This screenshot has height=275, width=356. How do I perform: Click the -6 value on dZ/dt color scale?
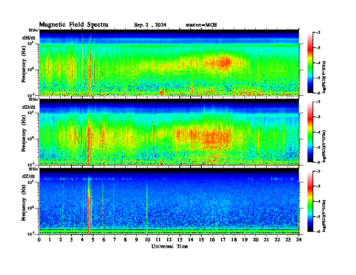coord(318,231)
